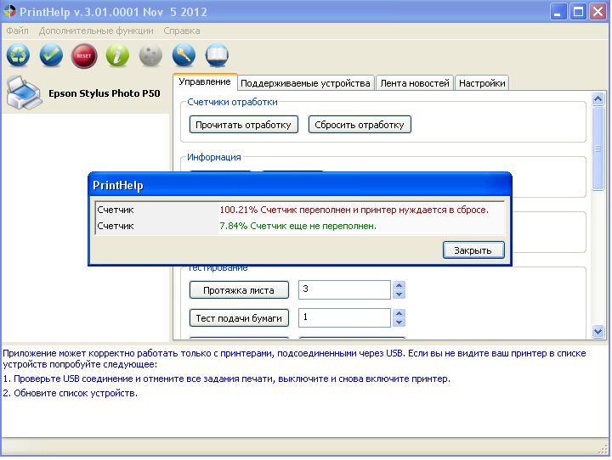
Task: Click the green info toolbar icon
Action: [x=117, y=55]
